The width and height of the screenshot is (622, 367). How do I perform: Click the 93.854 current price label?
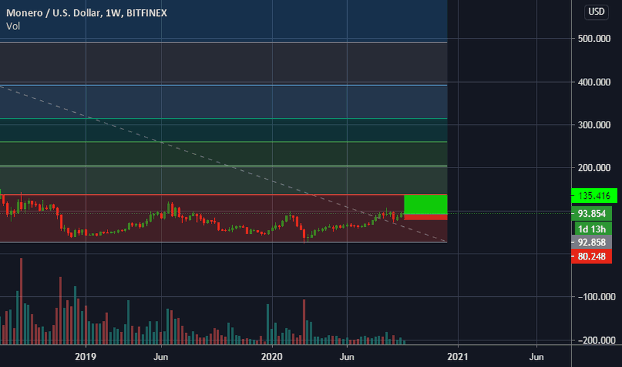(591, 214)
